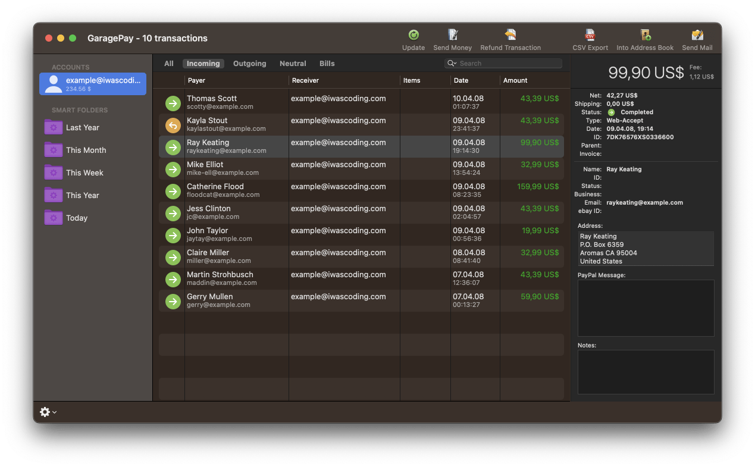Click the This Week smart folder icon
This screenshot has height=467, width=755.
click(x=54, y=173)
